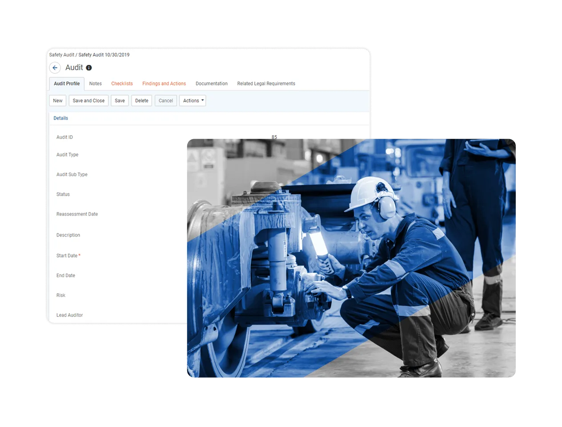
Task: Click the info icon next to Audit title
Action: tap(88, 68)
